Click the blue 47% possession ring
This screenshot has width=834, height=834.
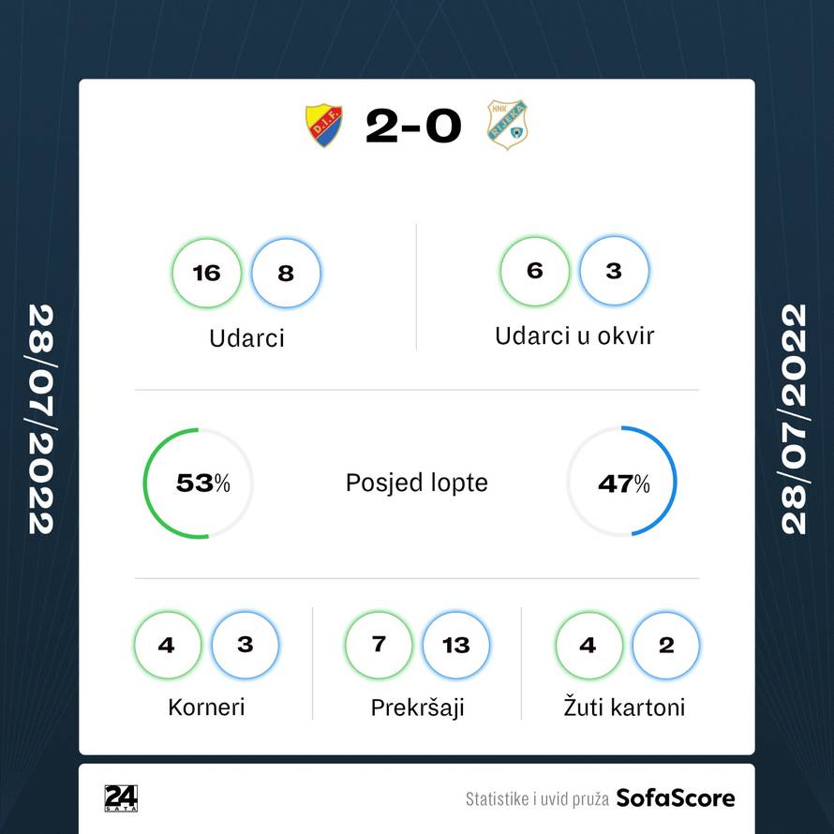(x=622, y=483)
